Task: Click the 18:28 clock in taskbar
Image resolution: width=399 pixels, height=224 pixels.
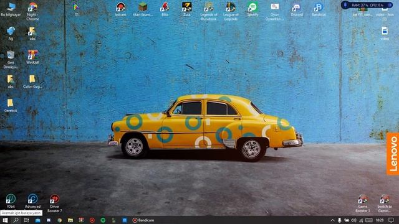Action: point(380,220)
